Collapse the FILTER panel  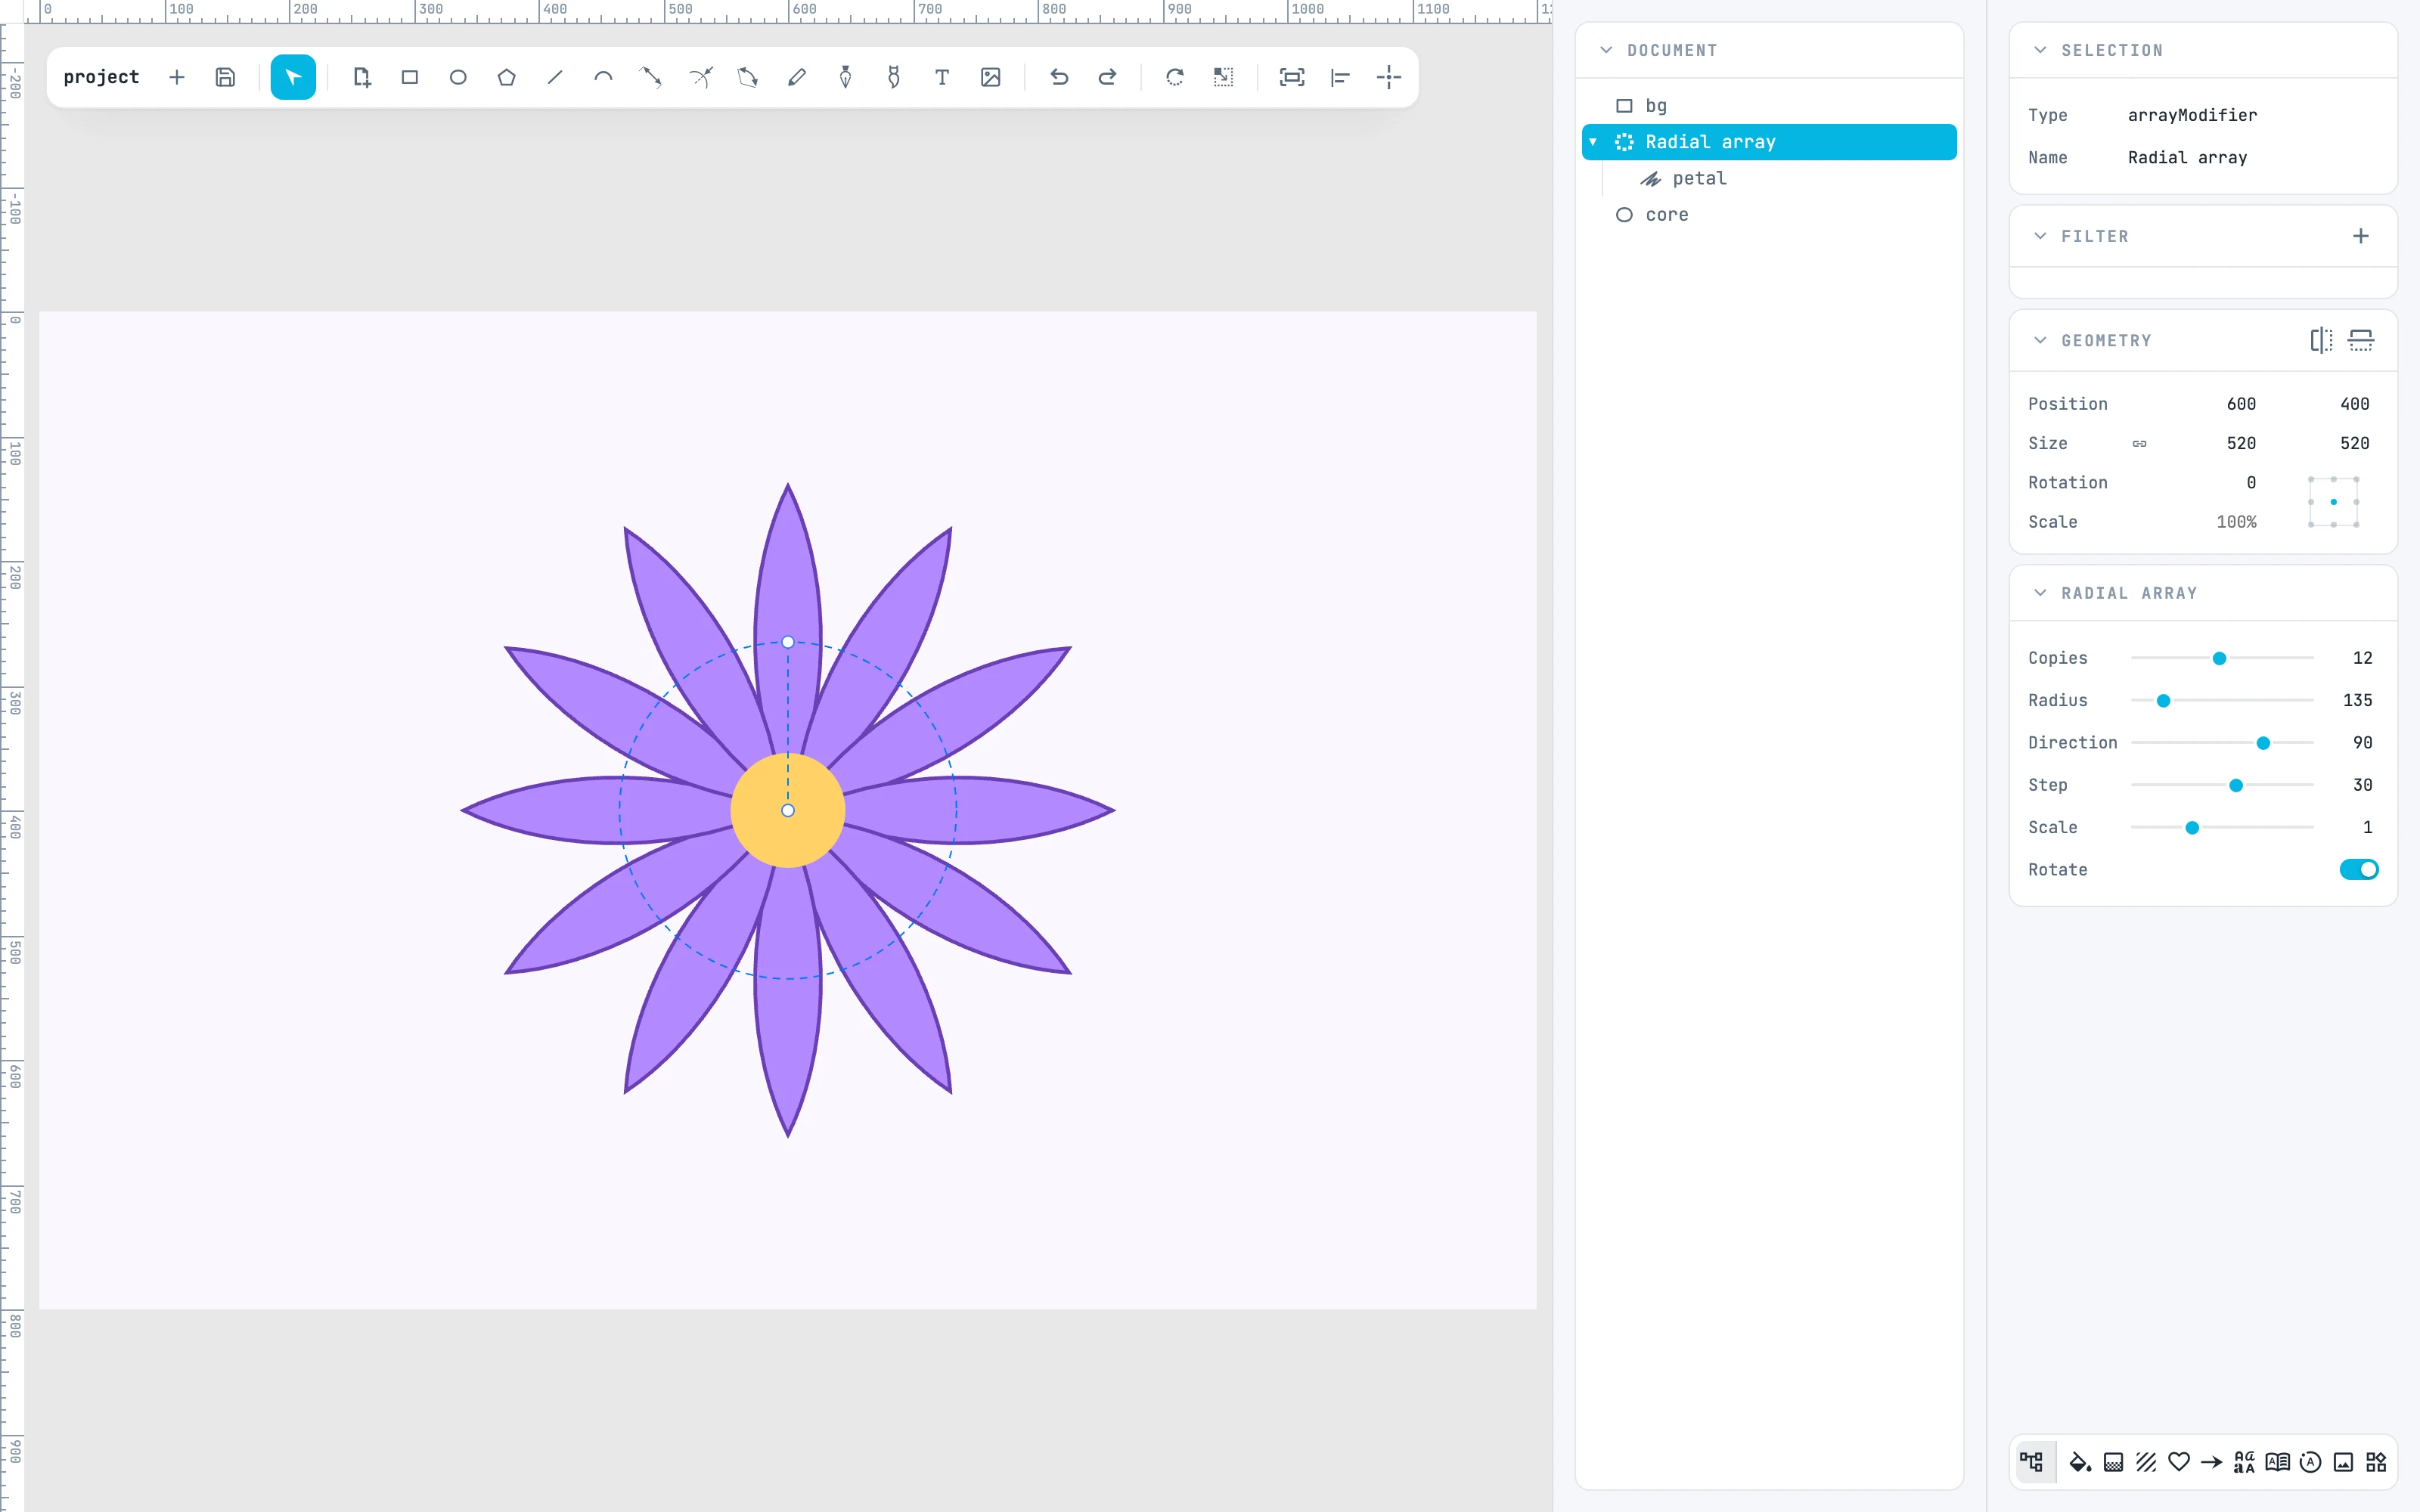coord(2040,236)
